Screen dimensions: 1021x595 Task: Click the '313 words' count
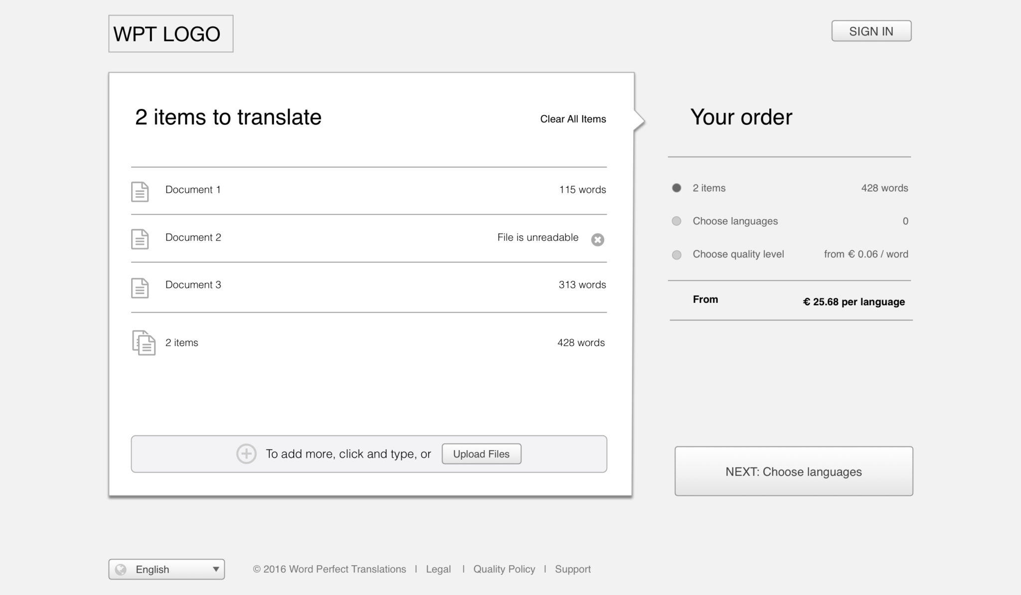(582, 285)
